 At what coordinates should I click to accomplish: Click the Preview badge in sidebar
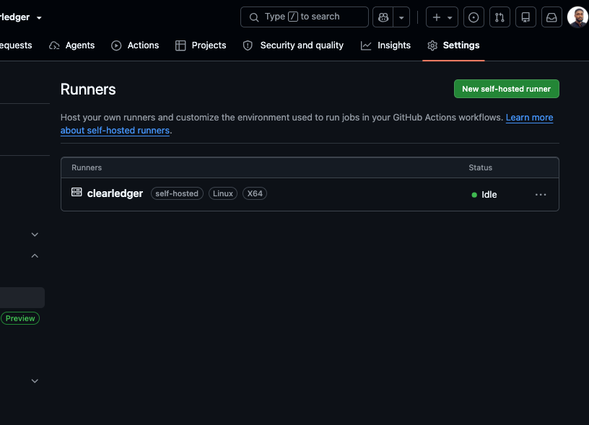tap(20, 318)
